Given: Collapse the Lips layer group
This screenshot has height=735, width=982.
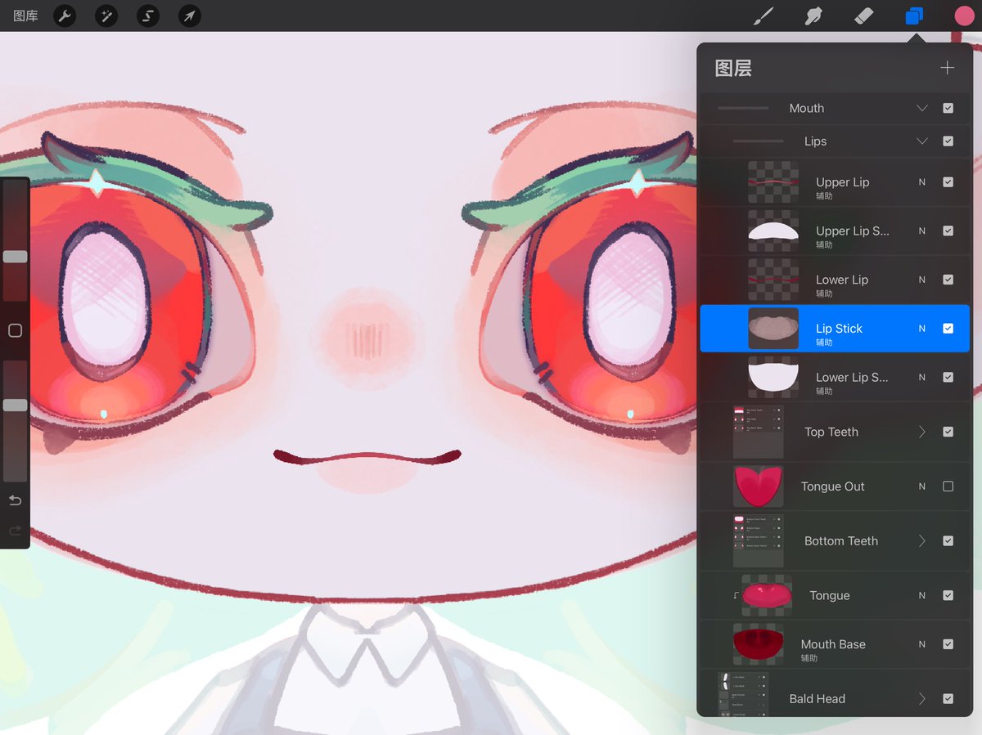Looking at the screenshot, I should tap(922, 141).
